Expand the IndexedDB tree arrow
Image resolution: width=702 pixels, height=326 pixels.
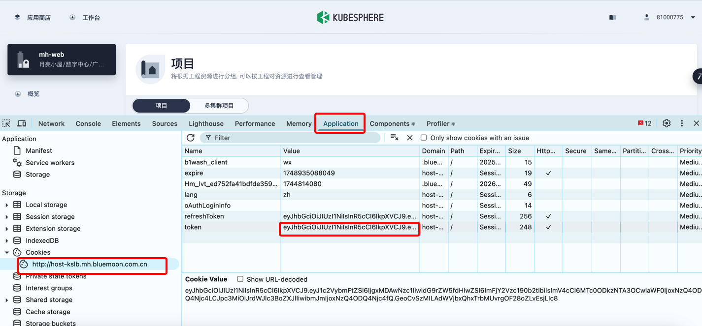[x=6, y=240]
